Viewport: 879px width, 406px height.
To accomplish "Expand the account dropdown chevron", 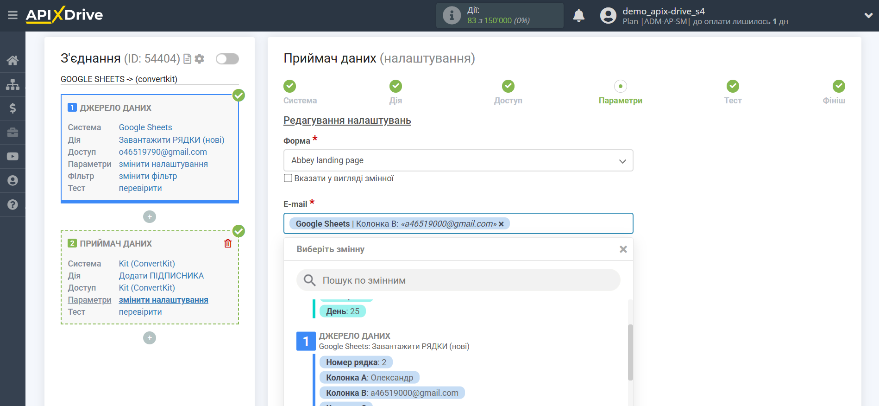I will tap(868, 15).
